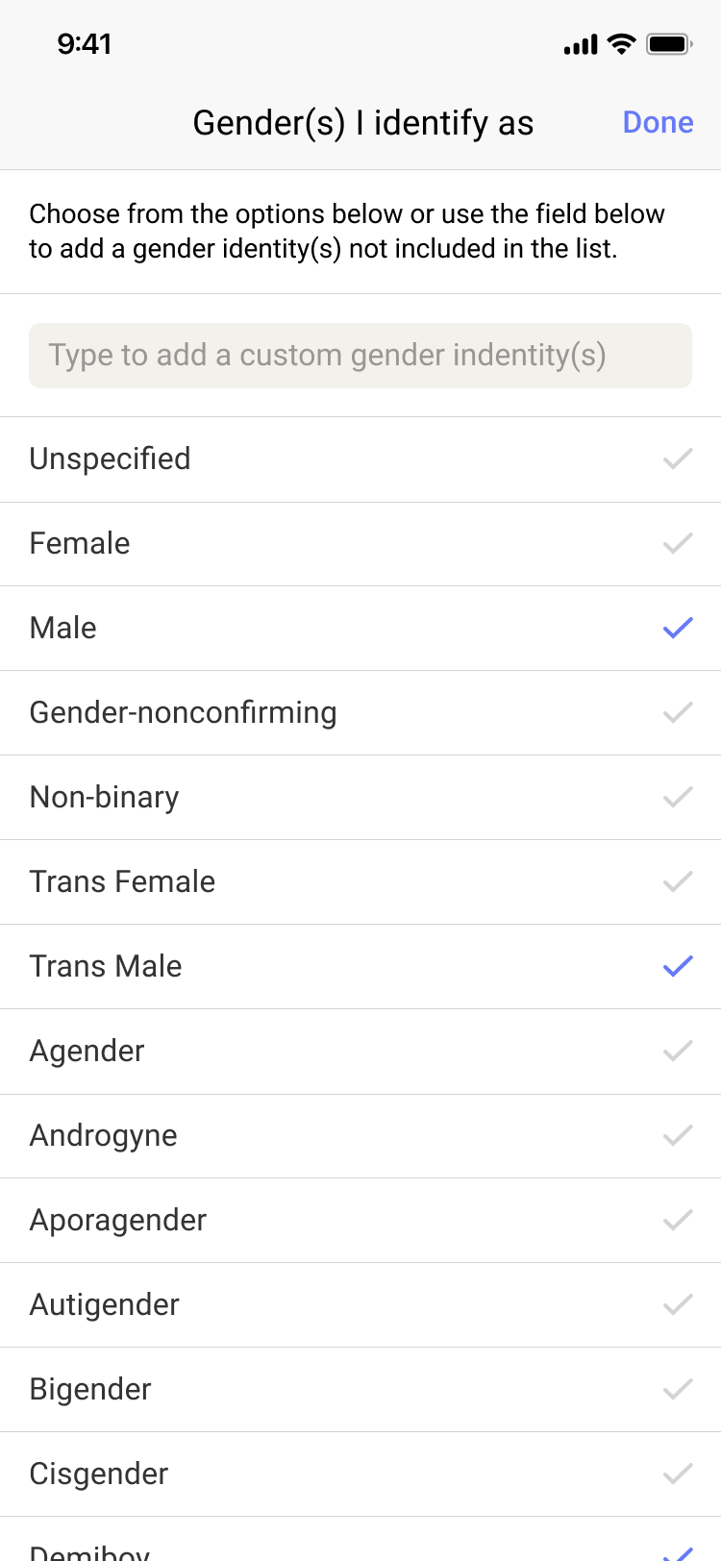Image resolution: width=721 pixels, height=1561 pixels.
Task: Tap the Androgyne label text
Action: pyautogui.click(x=104, y=1136)
